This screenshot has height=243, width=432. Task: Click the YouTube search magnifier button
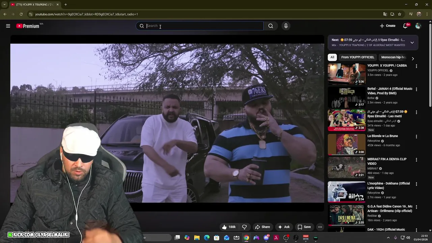tap(271, 26)
